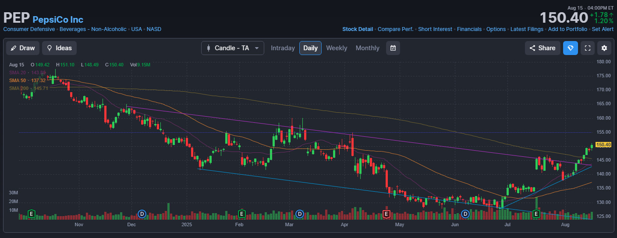This screenshot has height=238, width=617.
Task: Go to the Options page
Action: click(496, 29)
